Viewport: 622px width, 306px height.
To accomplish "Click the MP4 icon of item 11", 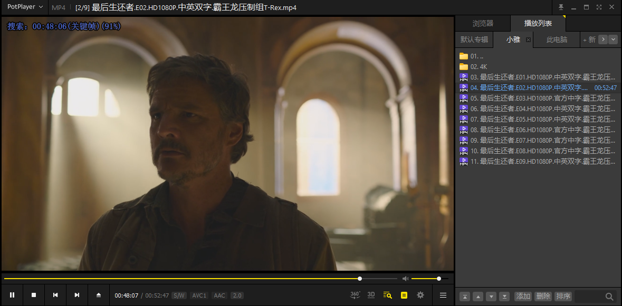I will pyautogui.click(x=463, y=162).
